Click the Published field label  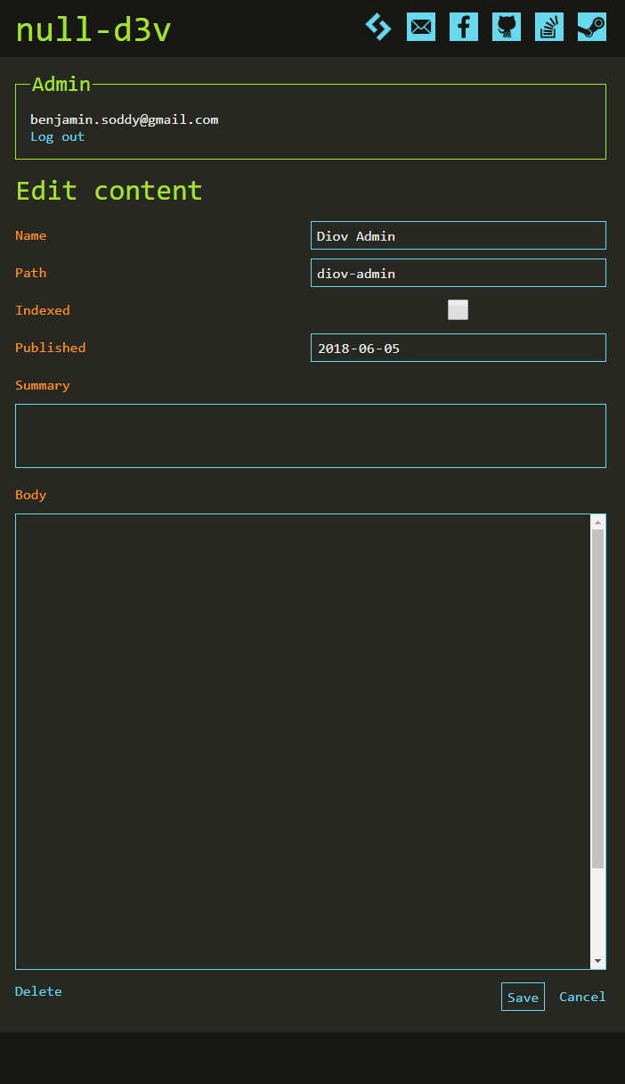[51, 348]
